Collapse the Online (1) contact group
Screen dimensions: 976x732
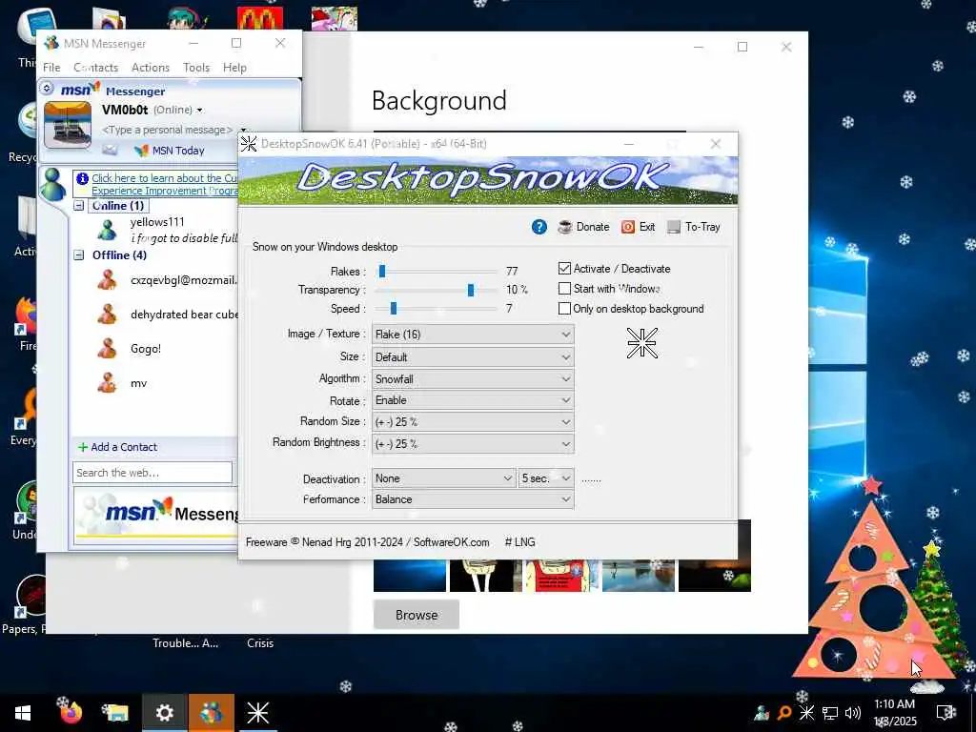79,206
